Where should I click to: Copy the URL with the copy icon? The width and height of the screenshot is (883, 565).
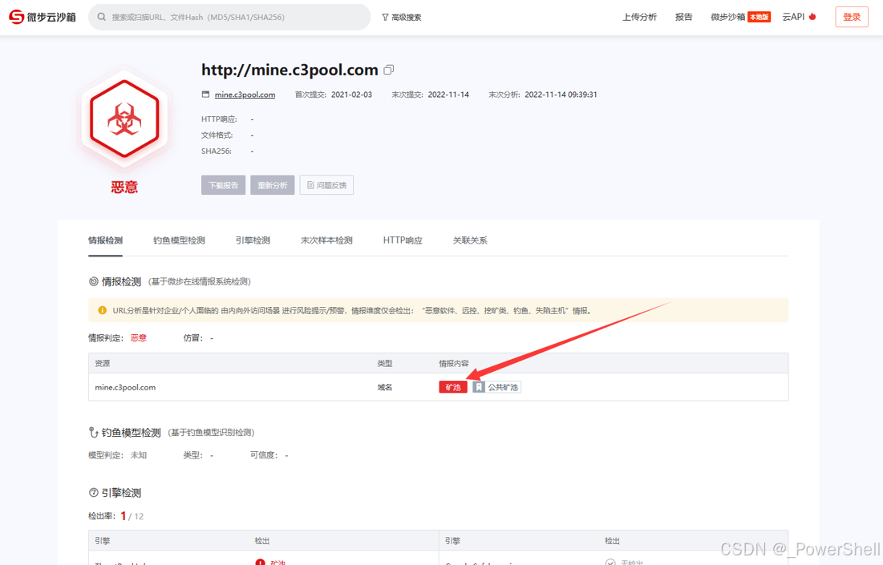pos(388,70)
